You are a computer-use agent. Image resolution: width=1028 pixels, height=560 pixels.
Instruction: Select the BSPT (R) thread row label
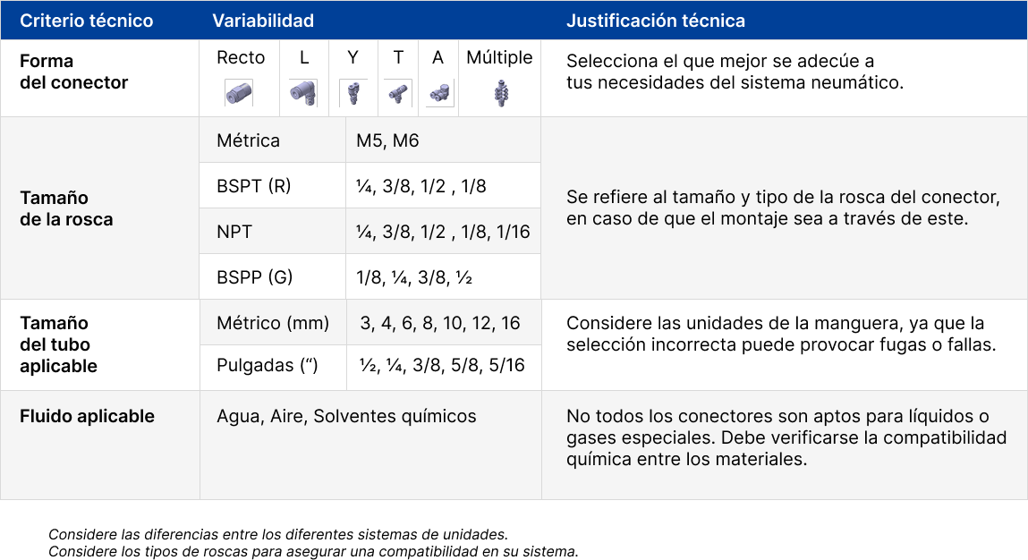[254, 186]
